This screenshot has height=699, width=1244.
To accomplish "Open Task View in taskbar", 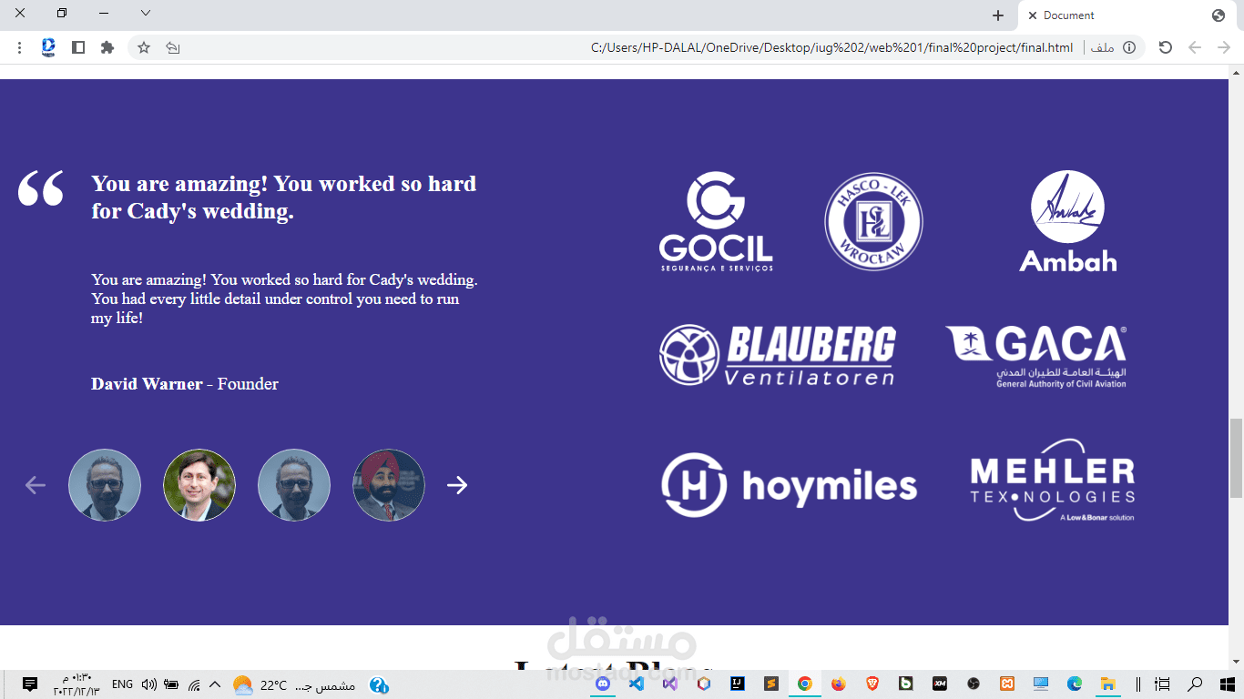I will click(1162, 684).
